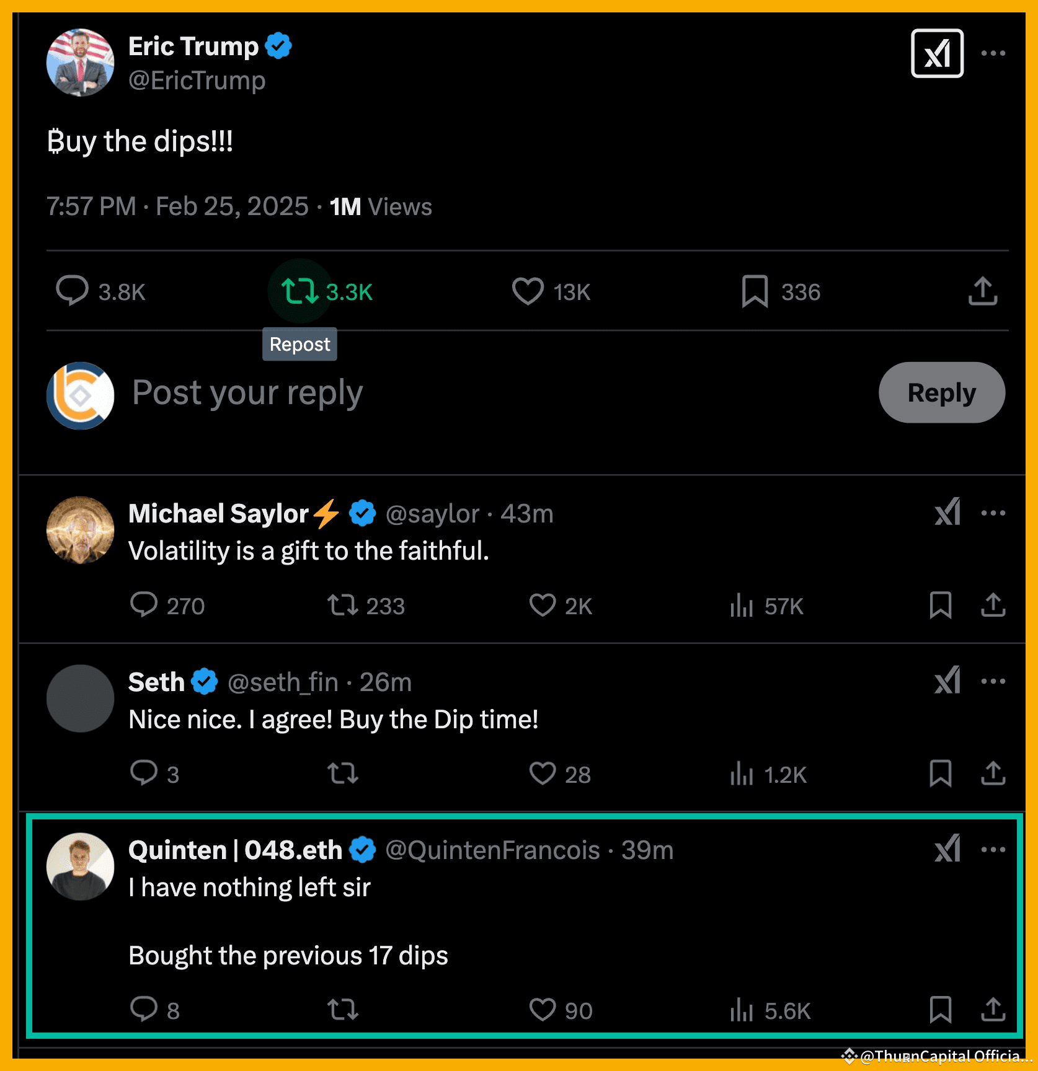Like Eric Trump's post with the heart toggle

[528, 291]
